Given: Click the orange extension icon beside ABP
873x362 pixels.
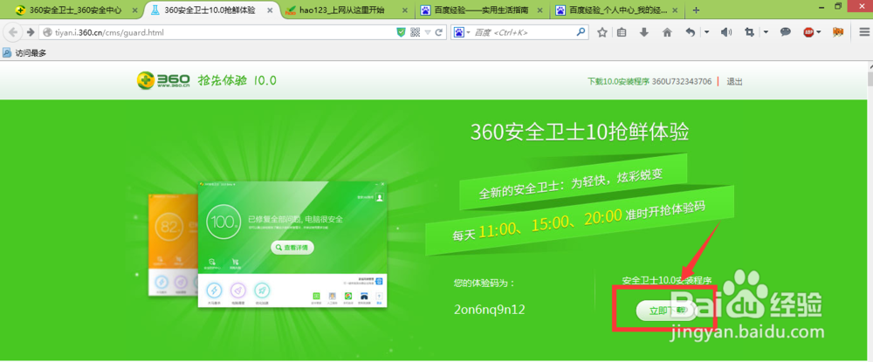Looking at the screenshot, I should [x=837, y=33].
